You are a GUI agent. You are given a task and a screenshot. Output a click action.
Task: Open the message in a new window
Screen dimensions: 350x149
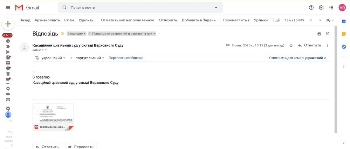(328, 34)
